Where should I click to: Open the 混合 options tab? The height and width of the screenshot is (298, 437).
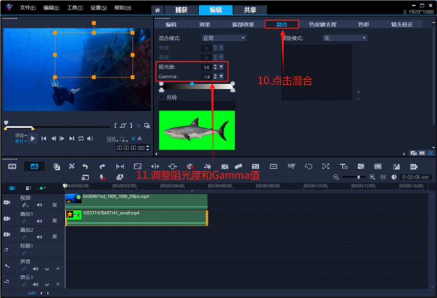(x=281, y=24)
